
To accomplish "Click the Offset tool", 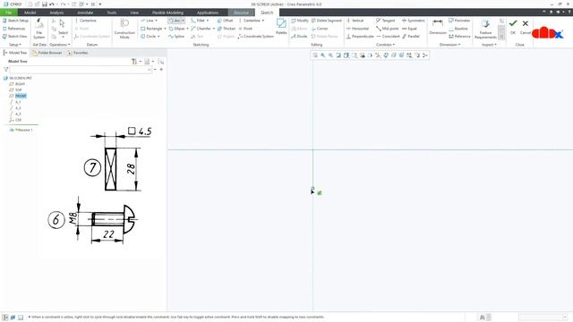I will (x=225, y=21).
